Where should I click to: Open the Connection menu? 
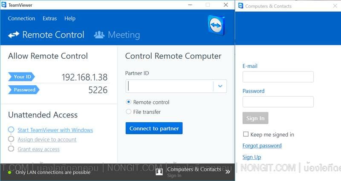21,18
